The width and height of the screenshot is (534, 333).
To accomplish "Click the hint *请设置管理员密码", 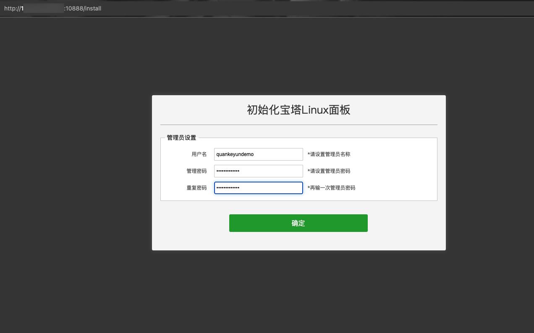I will pyautogui.click(x=329, y=171).
